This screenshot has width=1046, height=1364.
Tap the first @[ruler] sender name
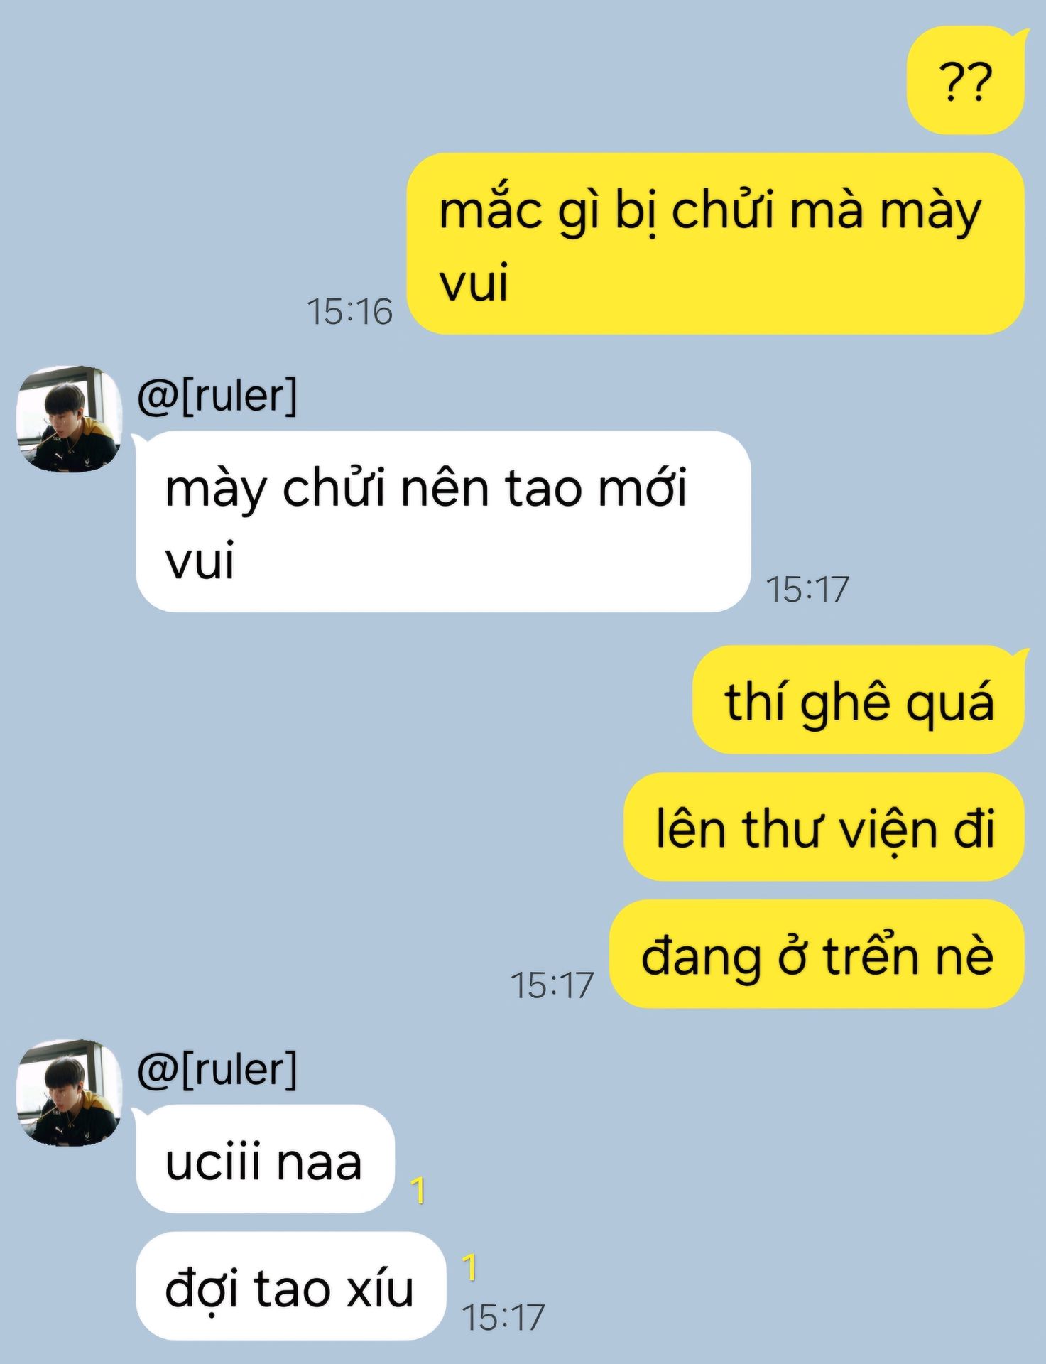point(217,396)
